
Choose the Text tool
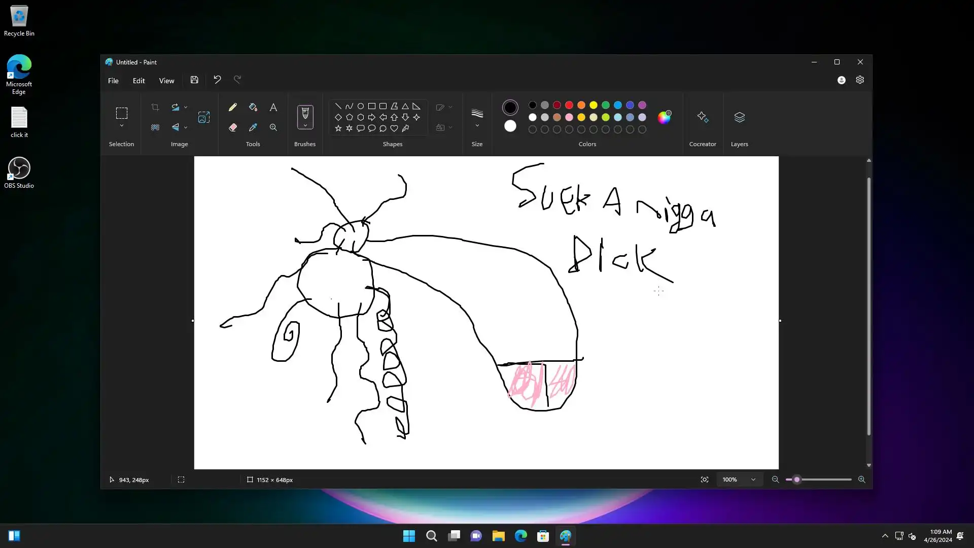(273, 107)
